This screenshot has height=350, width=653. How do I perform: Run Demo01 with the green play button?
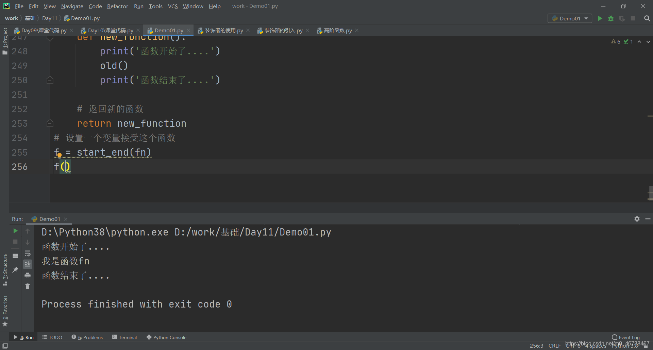tap(600, 18)
